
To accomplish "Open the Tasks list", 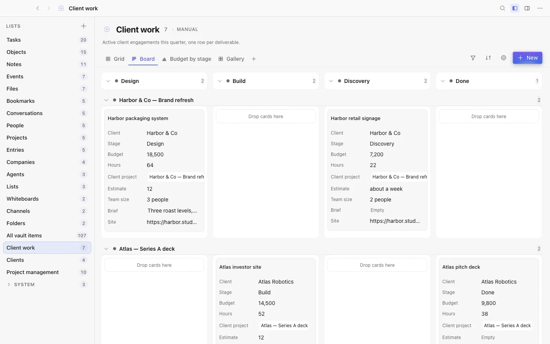I will (x=47, y=40).
